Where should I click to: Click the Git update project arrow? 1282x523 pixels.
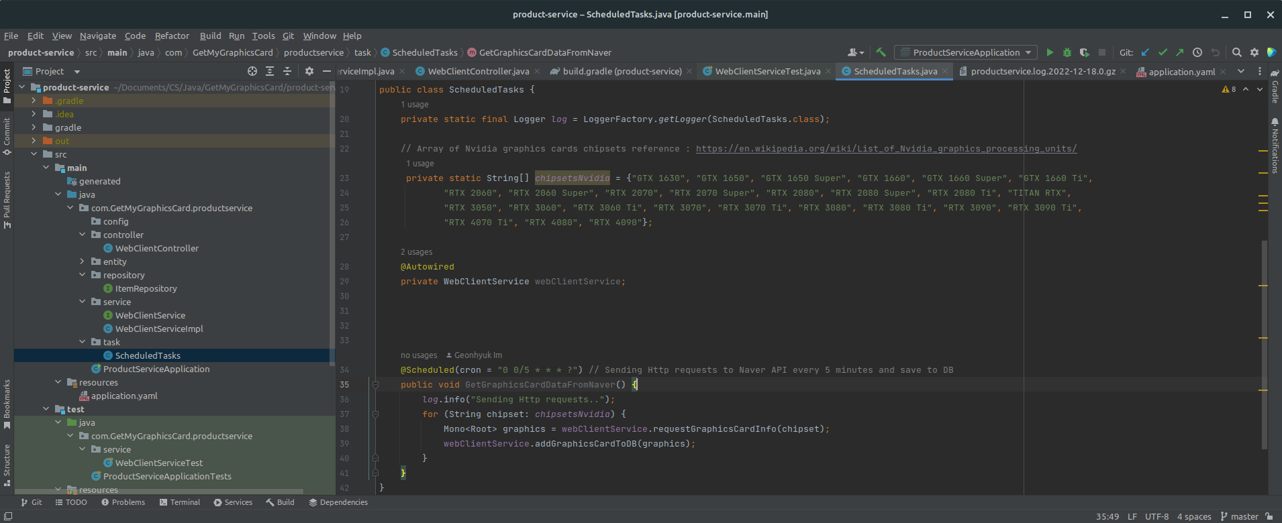tap(1145, 52)
